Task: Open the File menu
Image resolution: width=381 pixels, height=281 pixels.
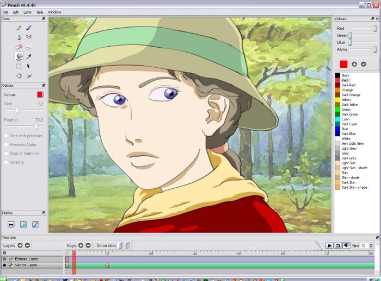Action: point(6,12)
